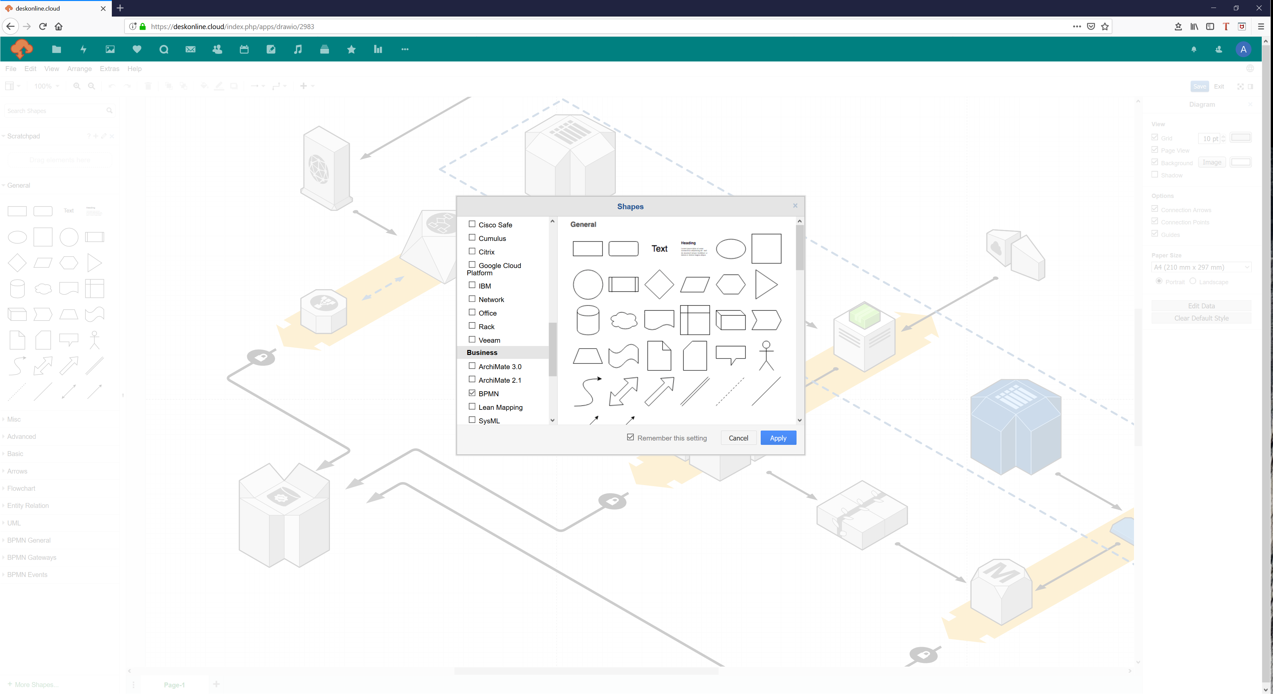
Task: Open the Music note icon
Action: point(297,49)
